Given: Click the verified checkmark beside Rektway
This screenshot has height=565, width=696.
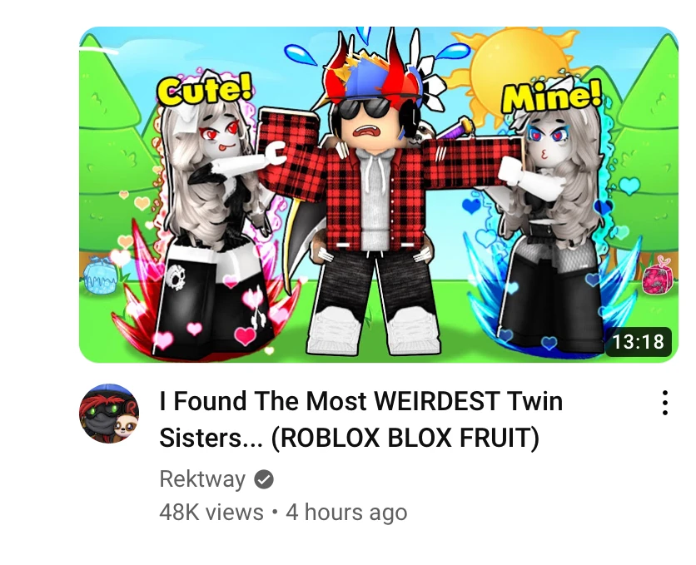Looking at the screenshot, I should tap(264, 479).
